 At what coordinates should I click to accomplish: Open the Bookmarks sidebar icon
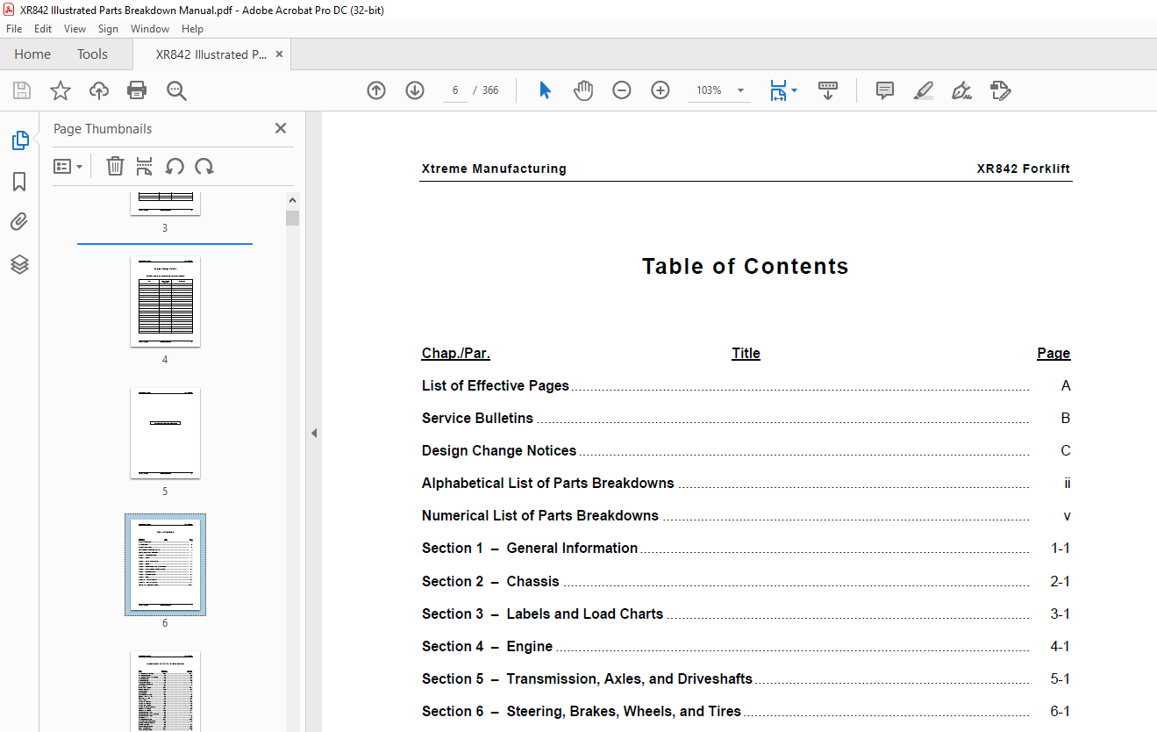pyautogui.click(x=19, y=182)
